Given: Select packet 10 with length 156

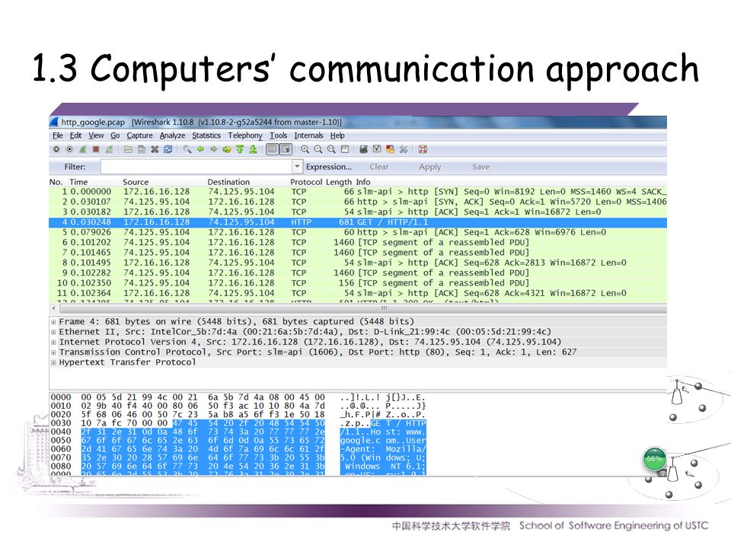Looking at the screenshot, I should (358, 283).
